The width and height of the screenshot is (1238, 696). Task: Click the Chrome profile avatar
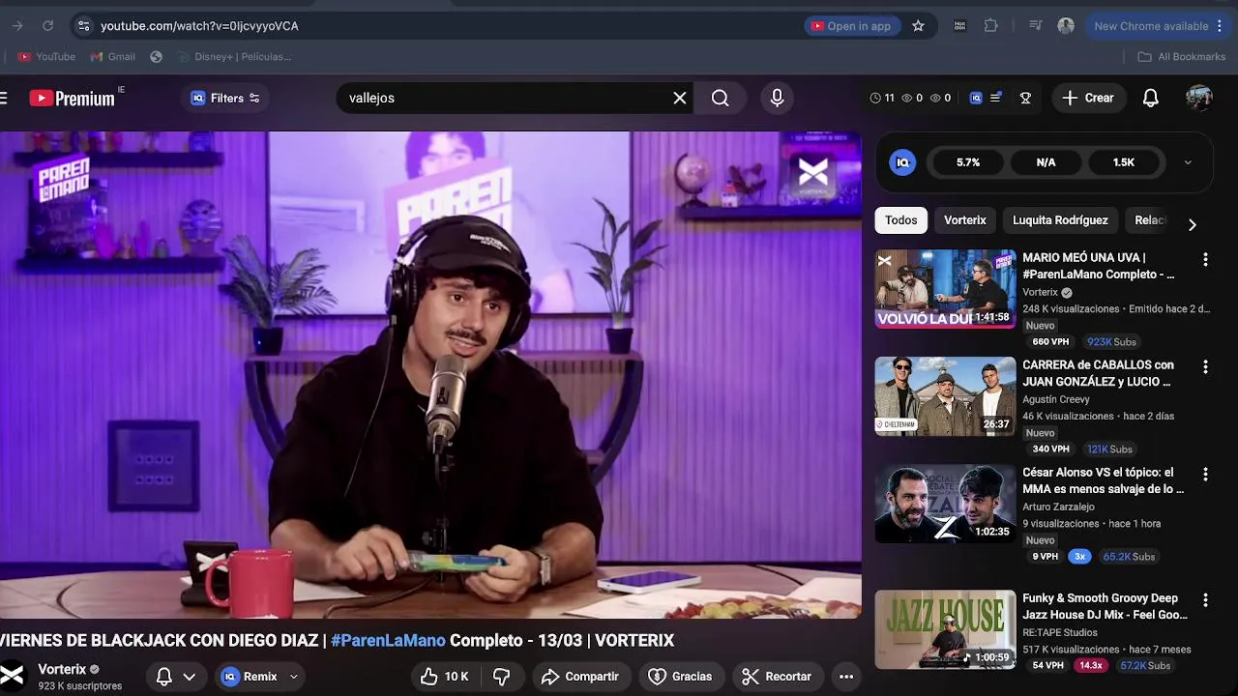1066,26
